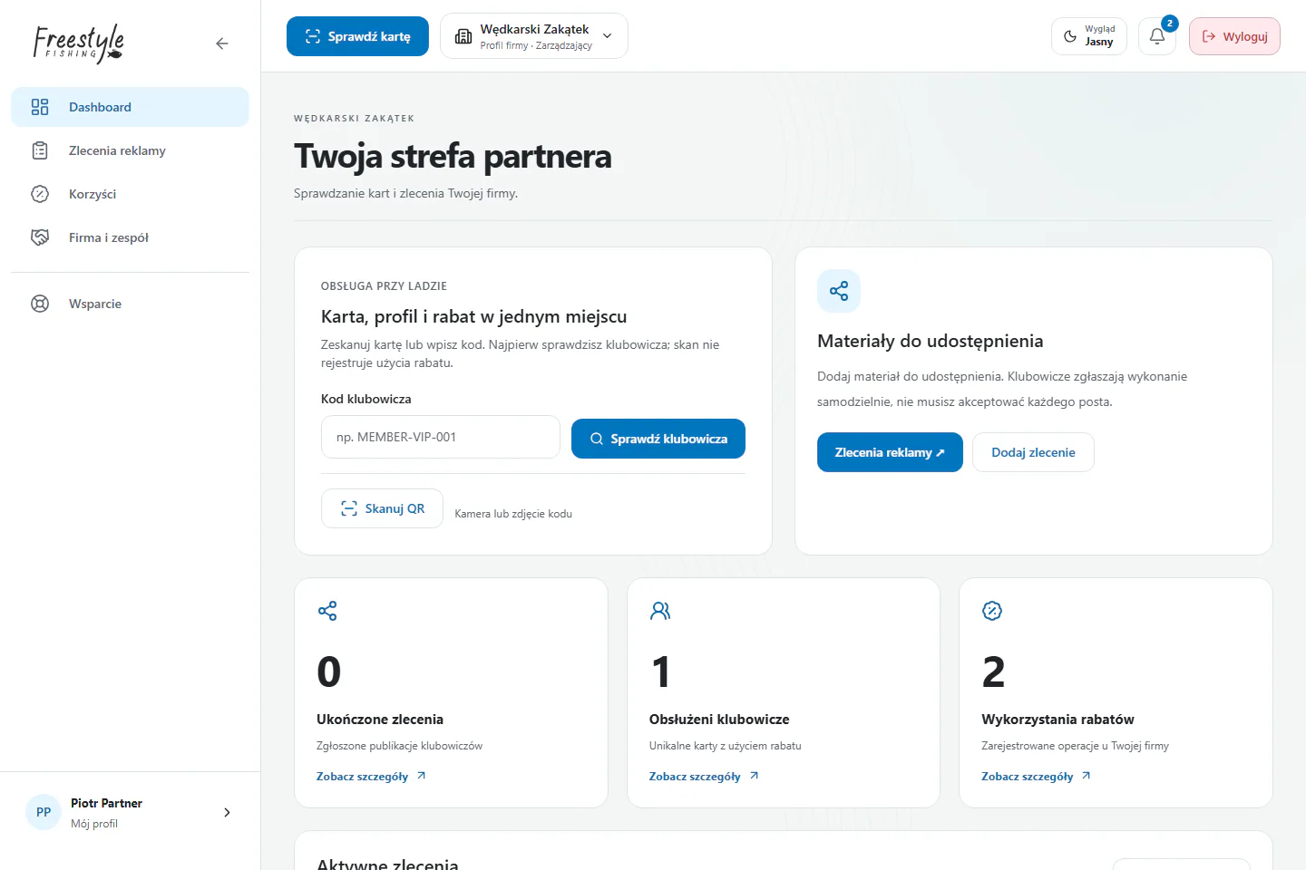1306x870 pixels.
Task: Click the Skanuj QR button
Action: point(382,508)
